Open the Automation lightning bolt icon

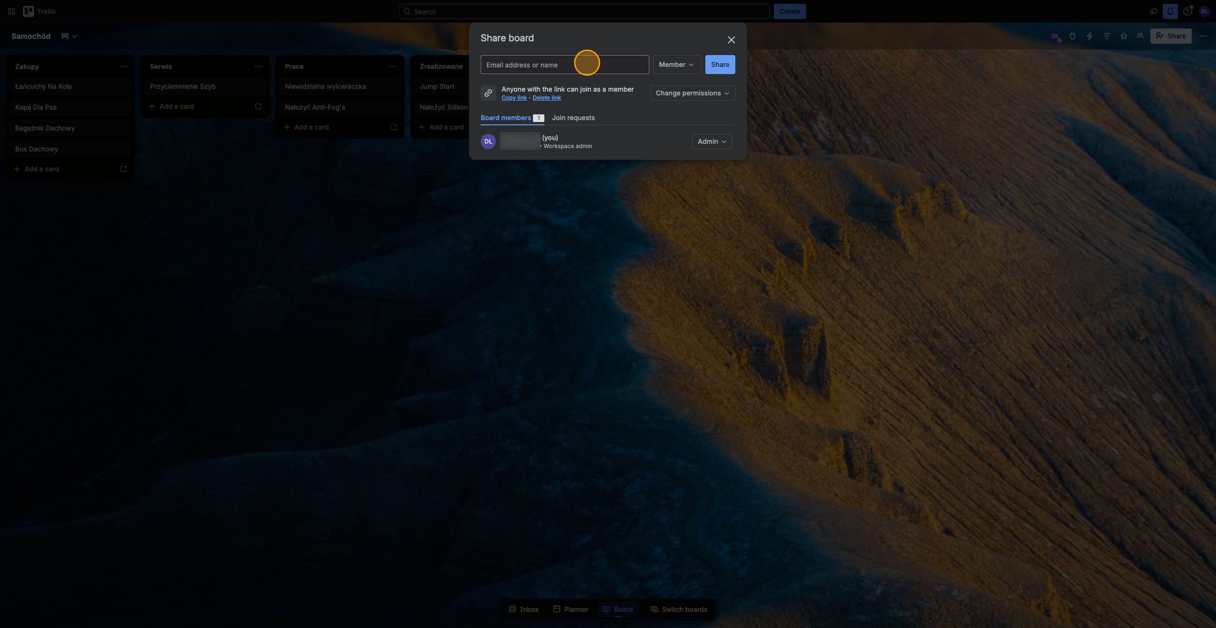point(1089,36)
